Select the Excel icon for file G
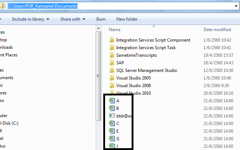The image size is (240, 150). coord(112,138)
